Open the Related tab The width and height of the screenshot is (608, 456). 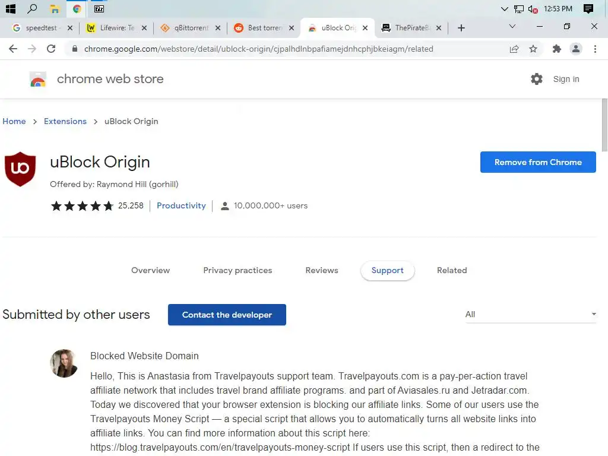click(x=452, y=270)
